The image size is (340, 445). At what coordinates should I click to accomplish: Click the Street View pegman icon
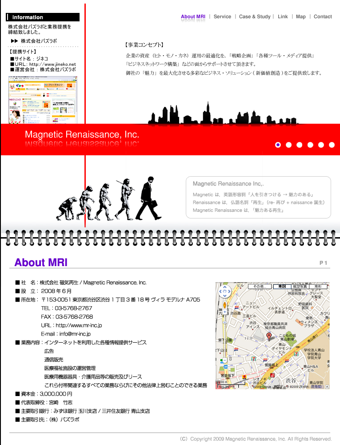point(225,305)
